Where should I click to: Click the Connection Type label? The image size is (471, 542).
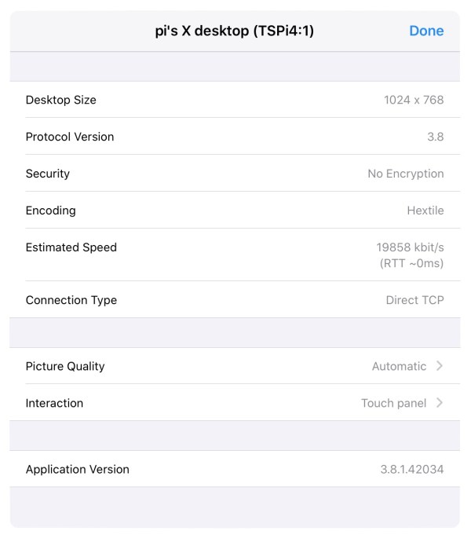pyautogui.click(x=71, y=300)
